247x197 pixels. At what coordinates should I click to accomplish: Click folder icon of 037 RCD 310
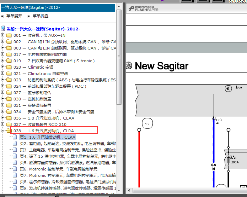click(9, 124)
